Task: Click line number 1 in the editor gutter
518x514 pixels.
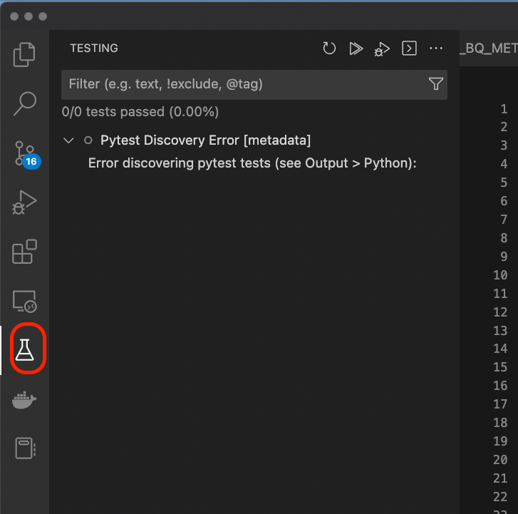Action: [504, 109]
